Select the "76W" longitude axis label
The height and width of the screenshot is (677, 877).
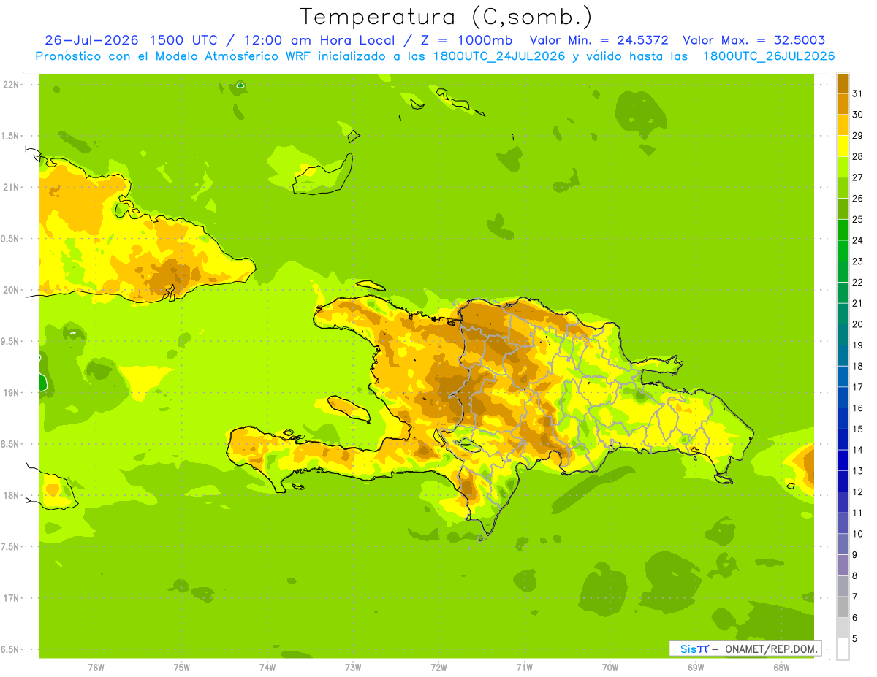pyautogui.click(x=96, y=668)
